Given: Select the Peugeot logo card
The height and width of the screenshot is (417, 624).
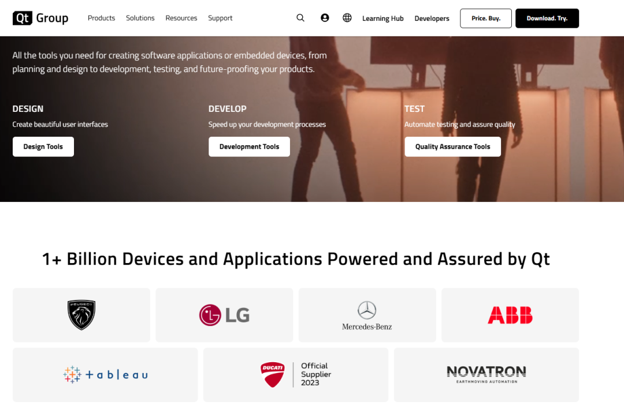Looking at the screenshot, I should [81, 315].
